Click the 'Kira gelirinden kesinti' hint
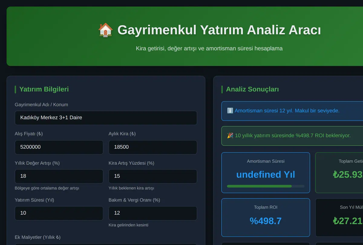363x245 pixels. pos(128,225)
